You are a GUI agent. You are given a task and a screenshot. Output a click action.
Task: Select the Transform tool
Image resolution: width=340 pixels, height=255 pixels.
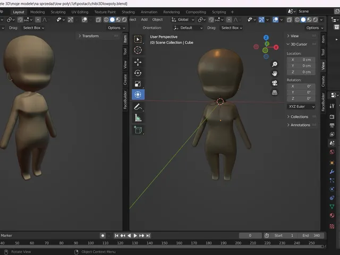click(x=138, y=95)
